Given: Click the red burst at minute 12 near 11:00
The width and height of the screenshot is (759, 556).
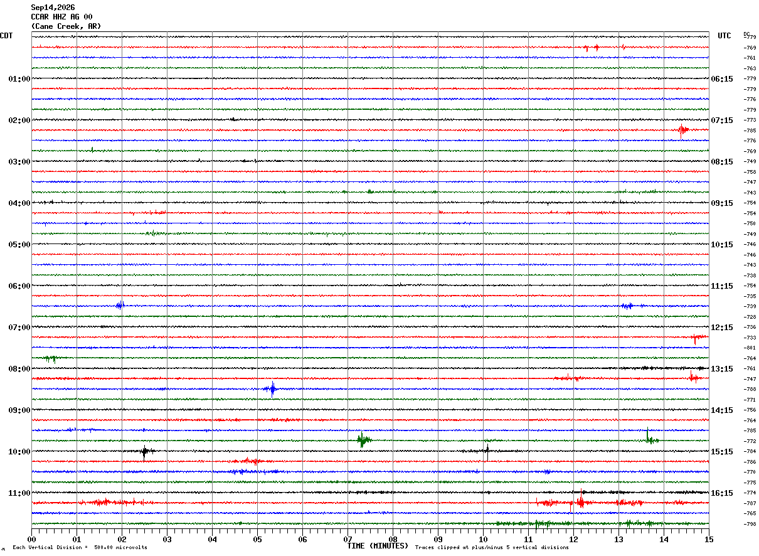Looking at the screenshot, I should pyautogui.click(x=580, y=501).
